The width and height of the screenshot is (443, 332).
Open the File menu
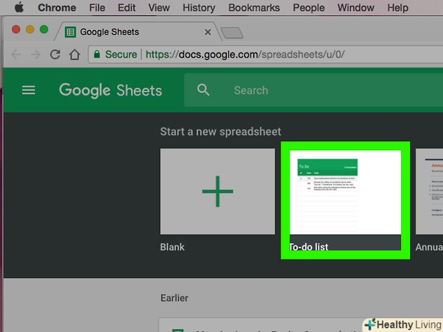97,8
